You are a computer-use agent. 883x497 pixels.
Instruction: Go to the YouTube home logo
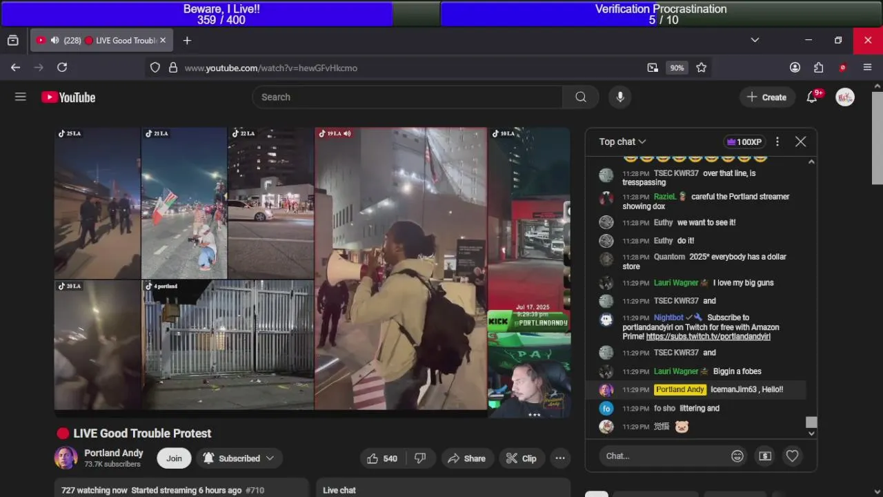pyautogui.click(x=68, y=97)
